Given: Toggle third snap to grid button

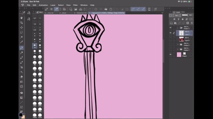Looking at the screenshot, I should 143,9.
